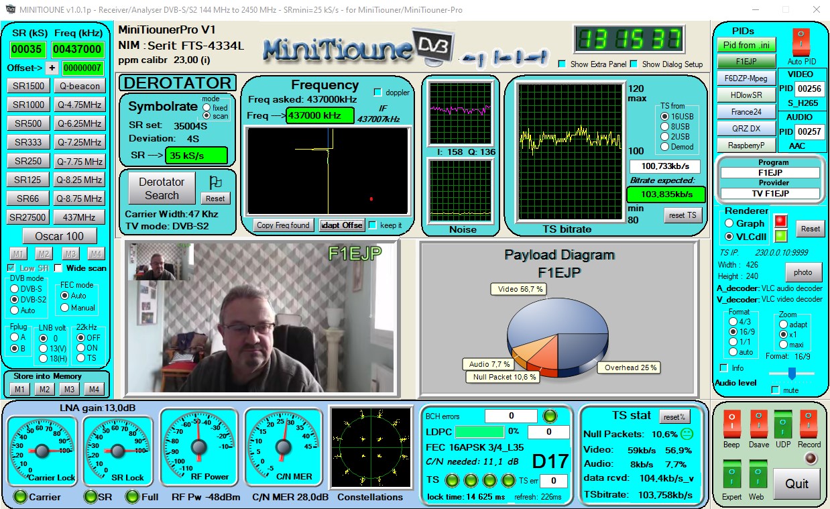The image size is (830, 509).
Task: Start Derotator Search
Action: [162, 188]
